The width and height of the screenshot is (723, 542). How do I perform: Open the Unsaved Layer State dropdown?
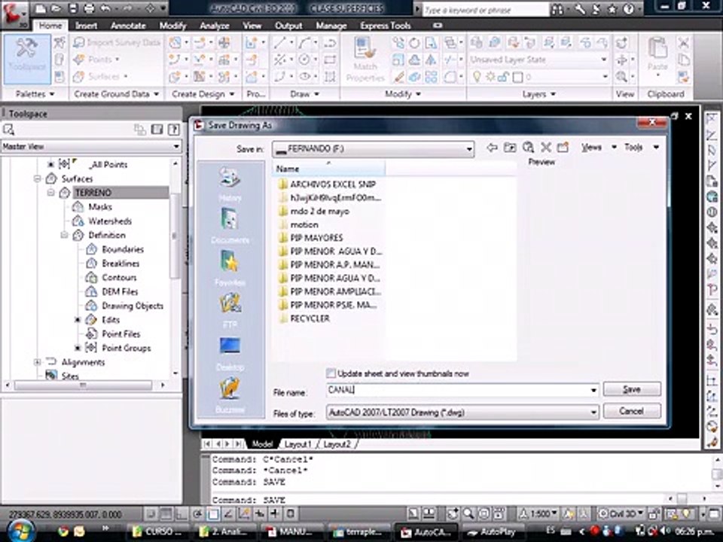[x=603, y=59]
